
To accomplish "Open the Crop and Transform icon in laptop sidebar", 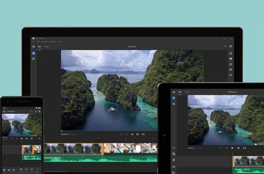I will coord(231,75).
